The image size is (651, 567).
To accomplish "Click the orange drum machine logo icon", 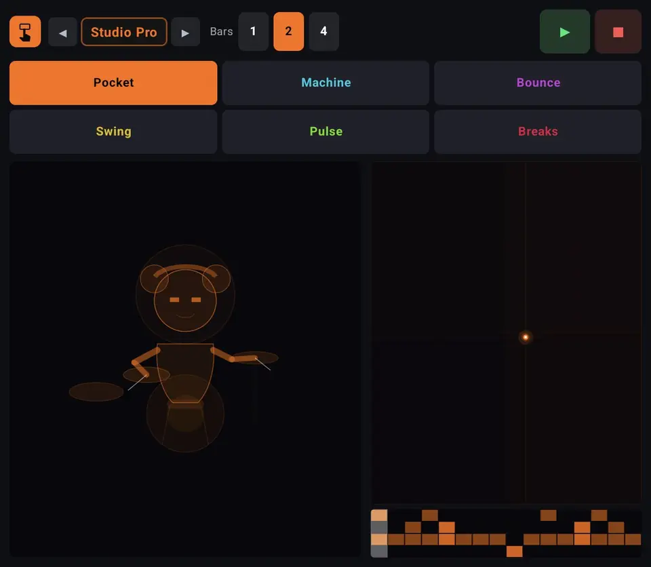I will tap(25, 32).
